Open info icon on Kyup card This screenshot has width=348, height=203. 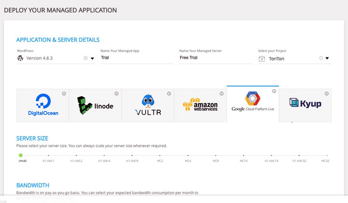click(327, 94)
